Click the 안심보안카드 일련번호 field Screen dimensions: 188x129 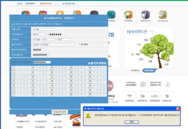42,62
